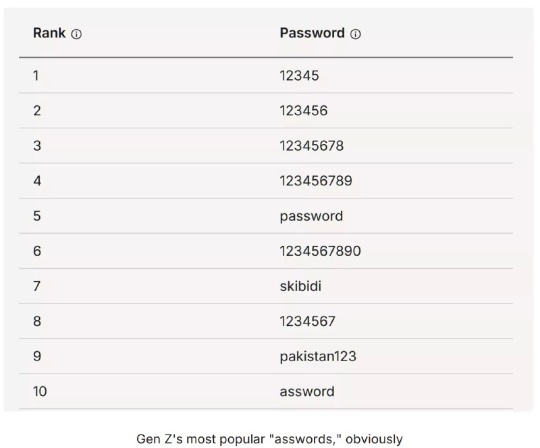Viewport: 540px width, 448px height.
Task: Select the 12345678 password cell
Action: click(x=312, y=146)
